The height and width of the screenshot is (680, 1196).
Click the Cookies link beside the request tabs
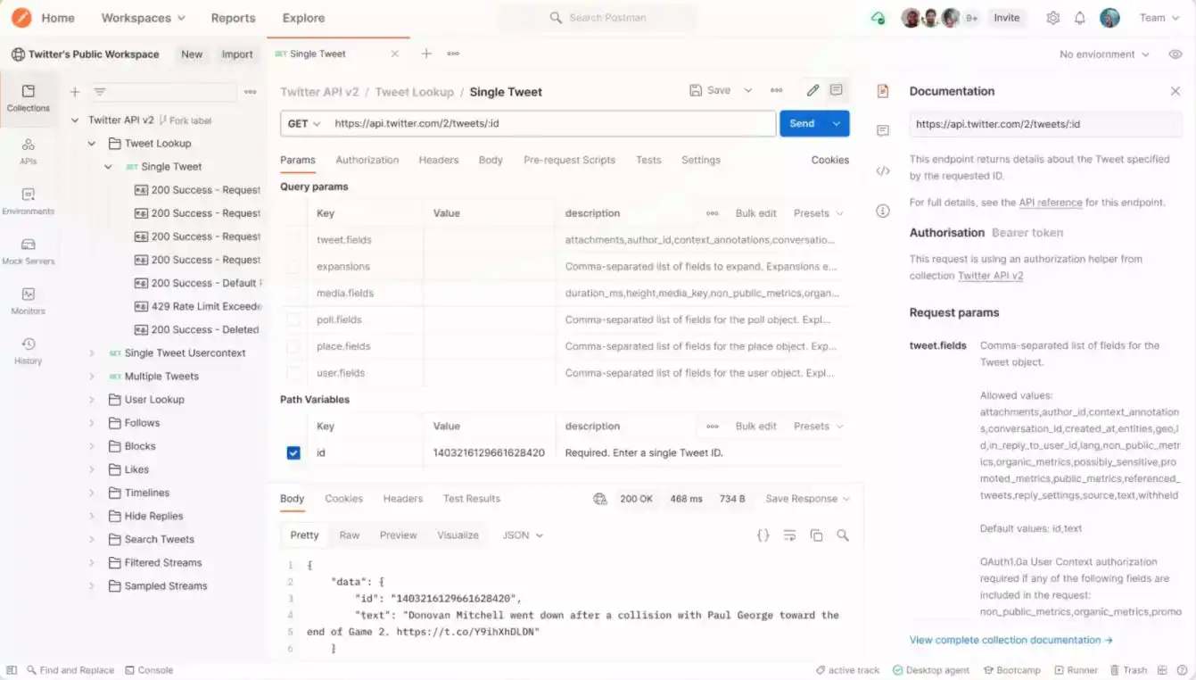point(829,160)
